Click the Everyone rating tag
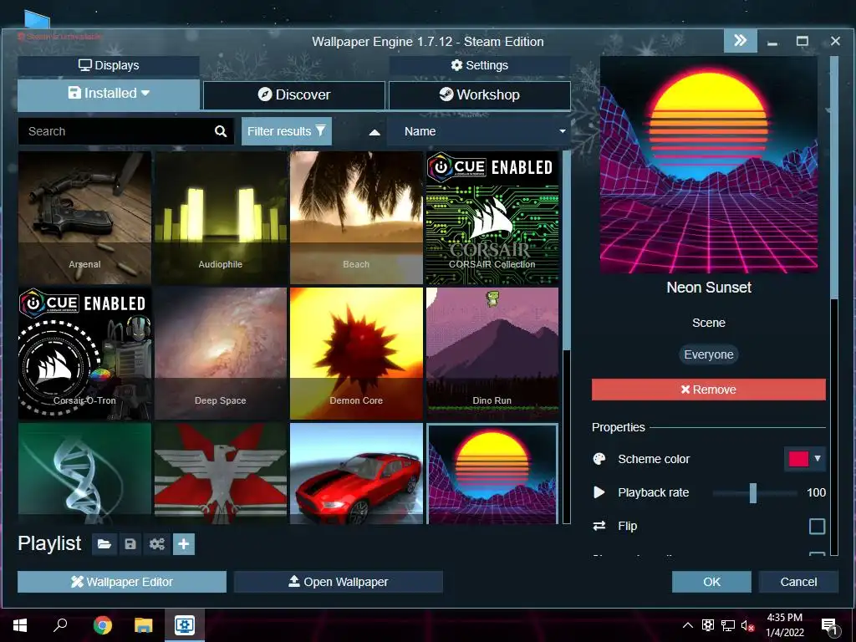This screenshot has height=642, width=856. click(x=709, y=354)
